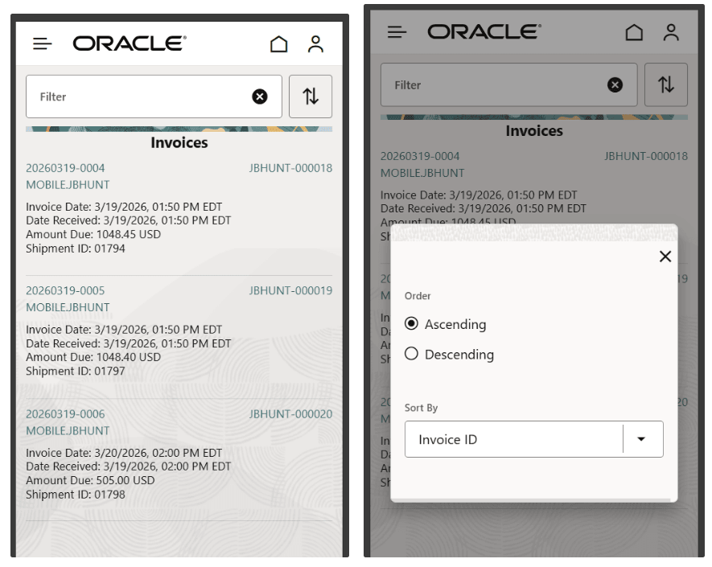The height and width of the screenshot is (567, 712).
Task: Click Oracle logo on left screen
Action: (130, 43)
